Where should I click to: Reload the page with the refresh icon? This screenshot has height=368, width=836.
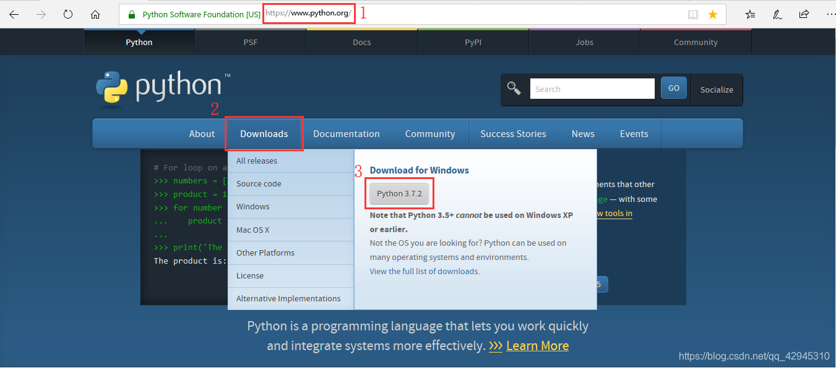click(x=68, y=14)
